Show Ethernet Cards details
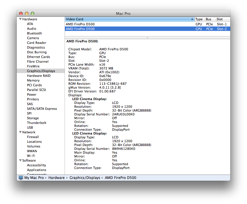247x204 pixels. [38, 57]
